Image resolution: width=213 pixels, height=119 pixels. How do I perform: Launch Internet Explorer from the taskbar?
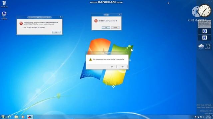click(9, 117)
